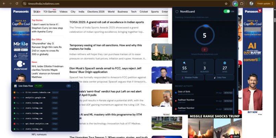This screenshot has width=276, height=138.
Task: Open the Business nav item
Action: click(123, 12)
